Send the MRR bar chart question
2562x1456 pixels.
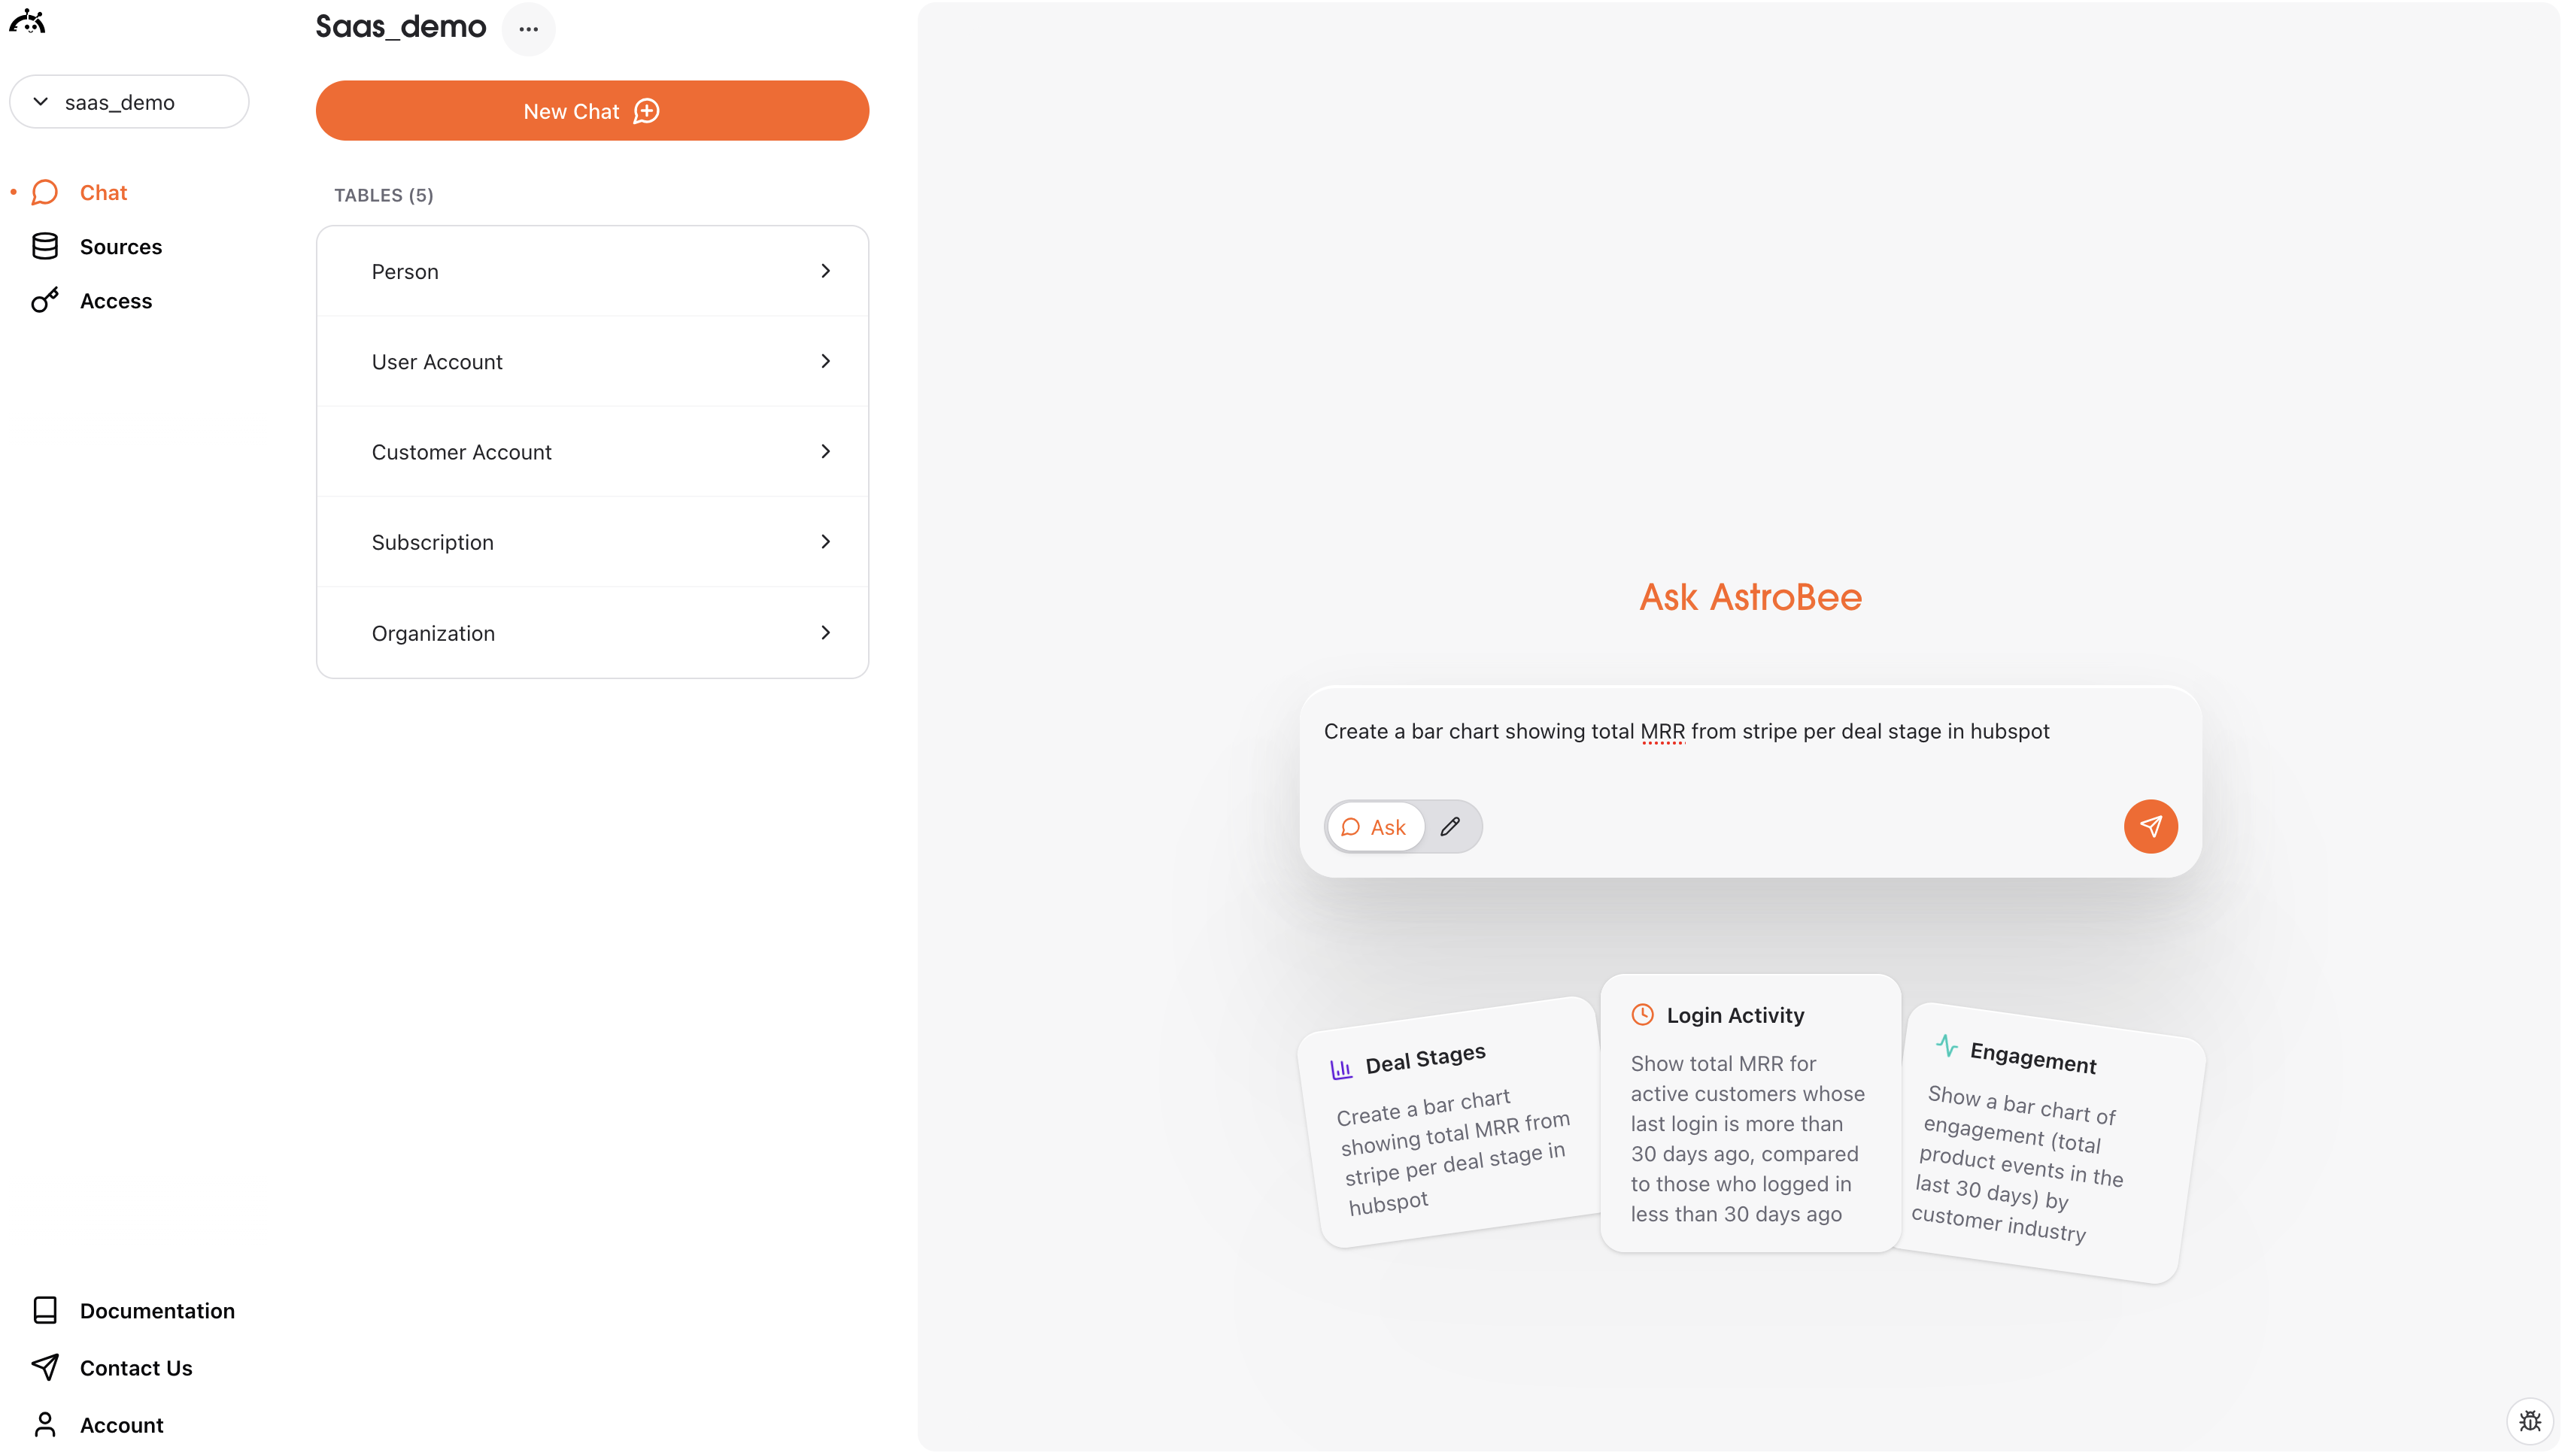[2150, 826]
